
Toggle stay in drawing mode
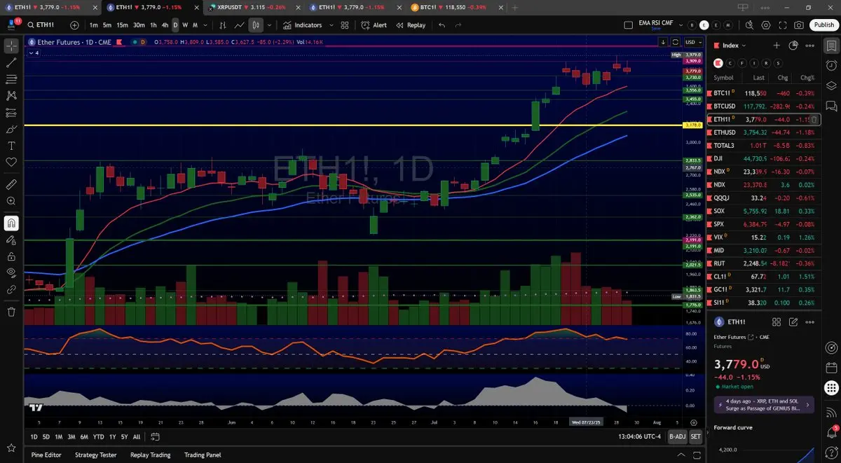11,240
